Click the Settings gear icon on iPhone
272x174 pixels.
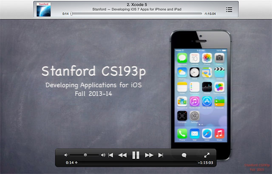tap(195, 116)
